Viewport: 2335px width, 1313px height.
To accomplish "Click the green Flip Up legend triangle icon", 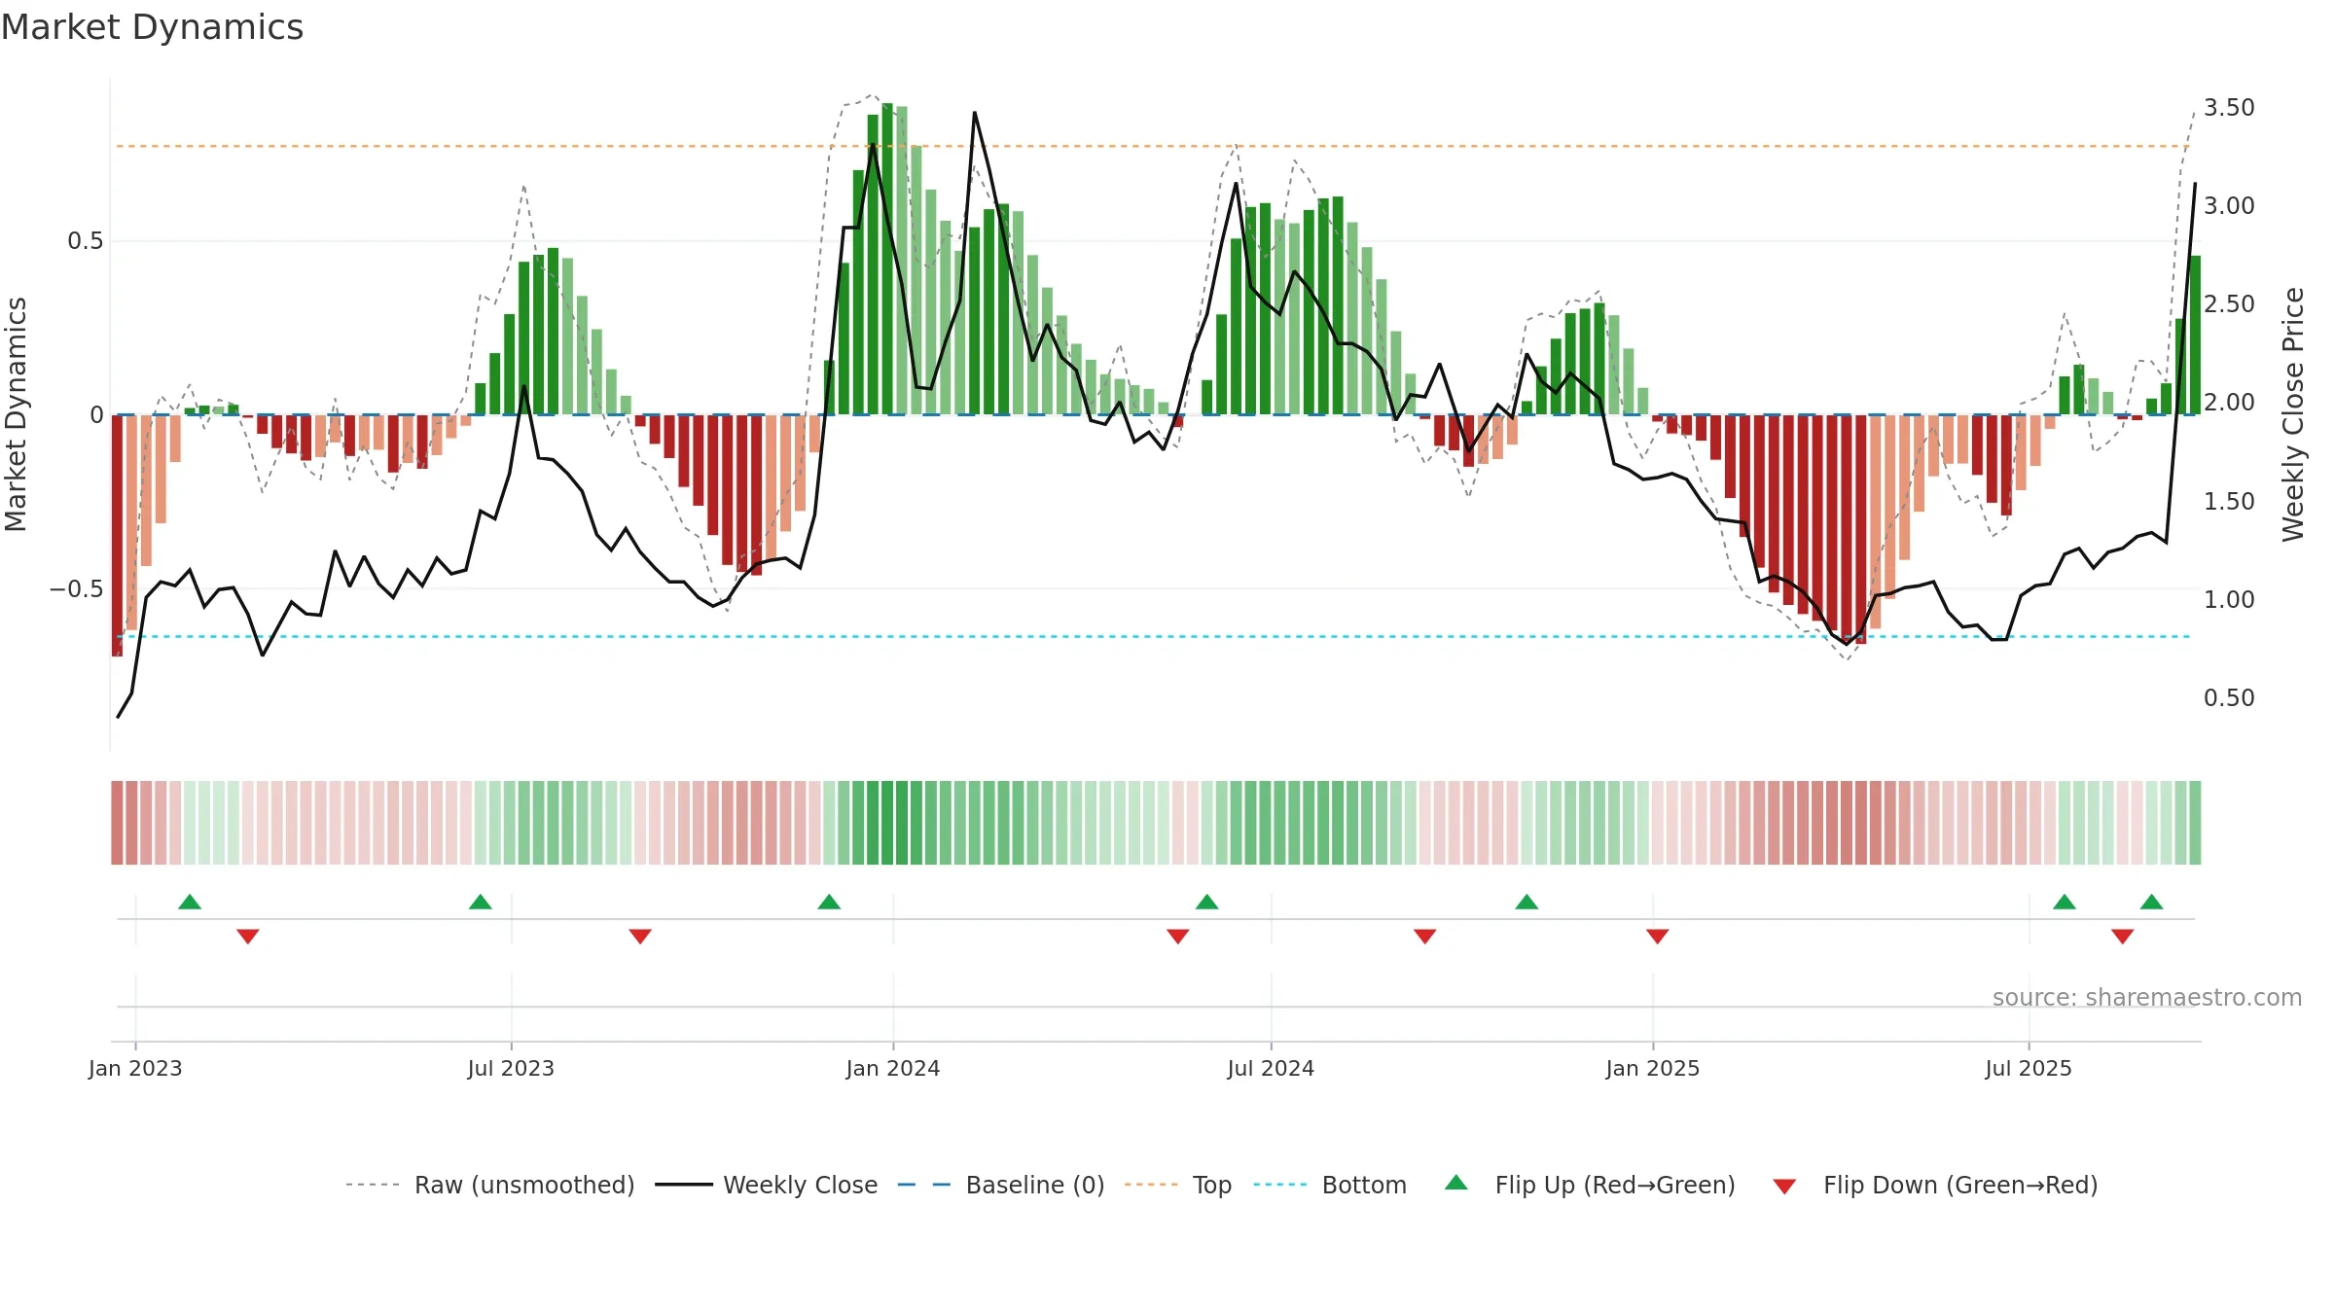I will [x=1456, y=1183].
